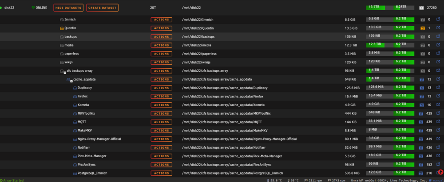Click the green status dot beside disk22
Image resolution: width=444 pixels, height=182 pixels.
(x=1, y=8)
